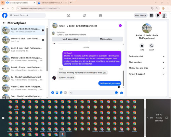
Task: Open the install/cast icon in address bar
Action: (152, 8)
